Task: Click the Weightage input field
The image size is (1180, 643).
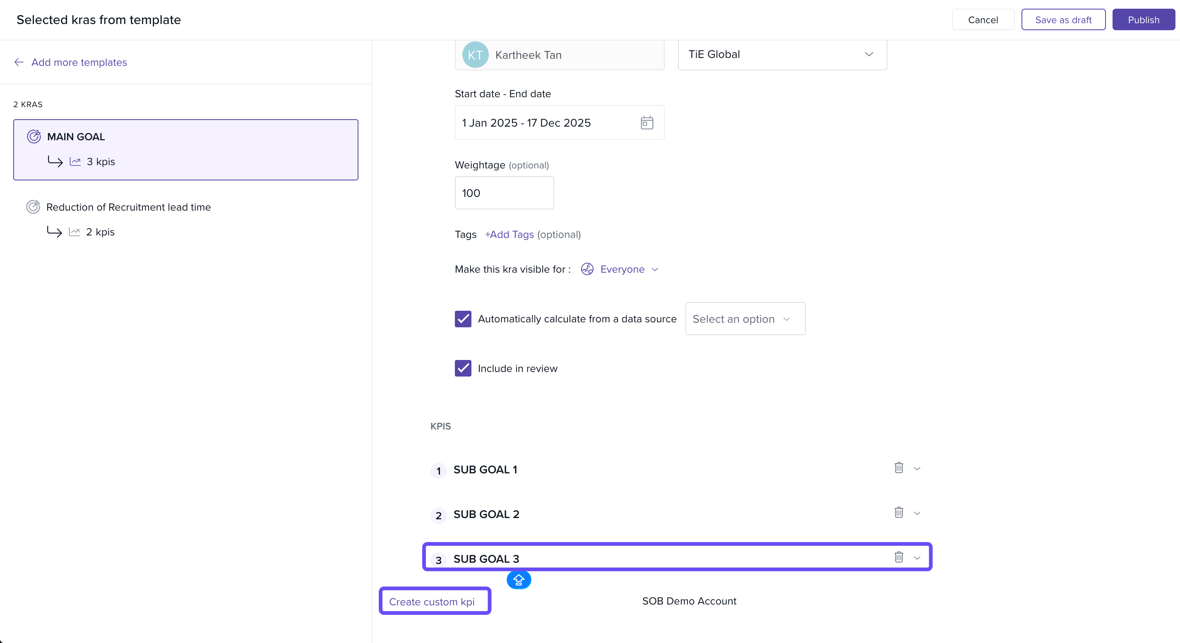Action: pyautogui.click(x=504, y=193)
